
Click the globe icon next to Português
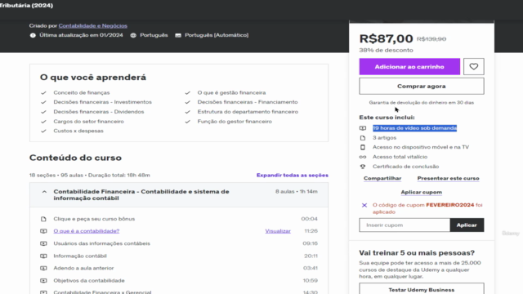click(133, 35)
